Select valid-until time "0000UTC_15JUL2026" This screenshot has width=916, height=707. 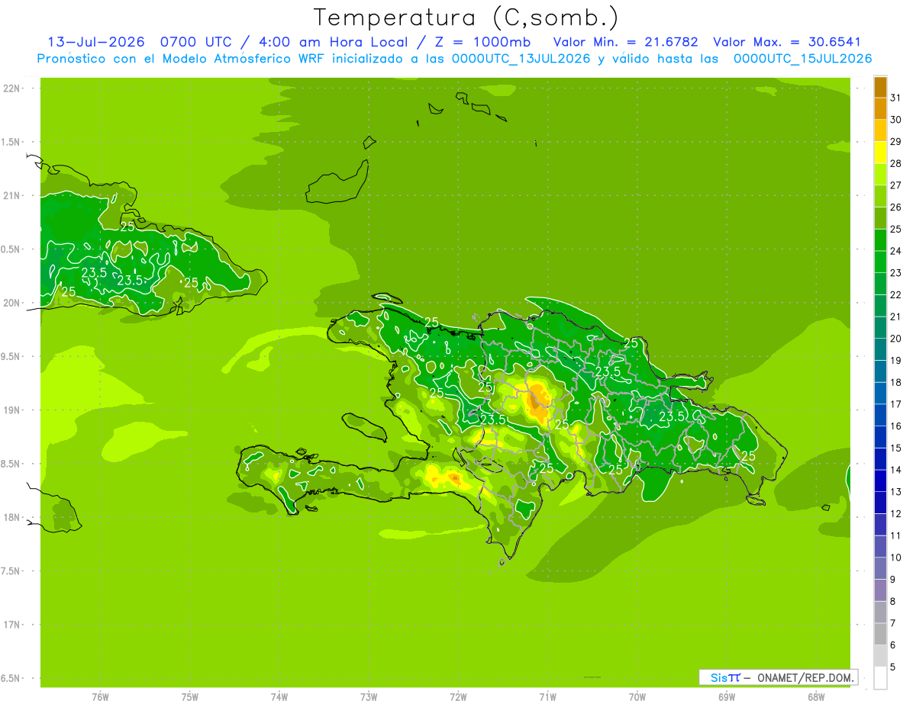click(803, 59)
